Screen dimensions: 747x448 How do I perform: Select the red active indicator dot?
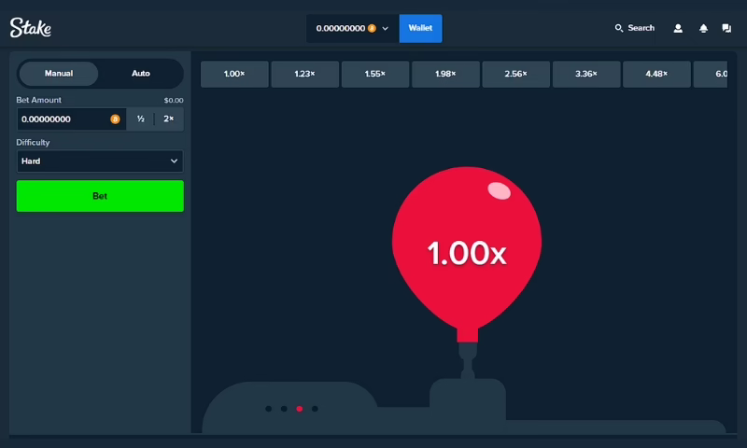tap(299, 409)
